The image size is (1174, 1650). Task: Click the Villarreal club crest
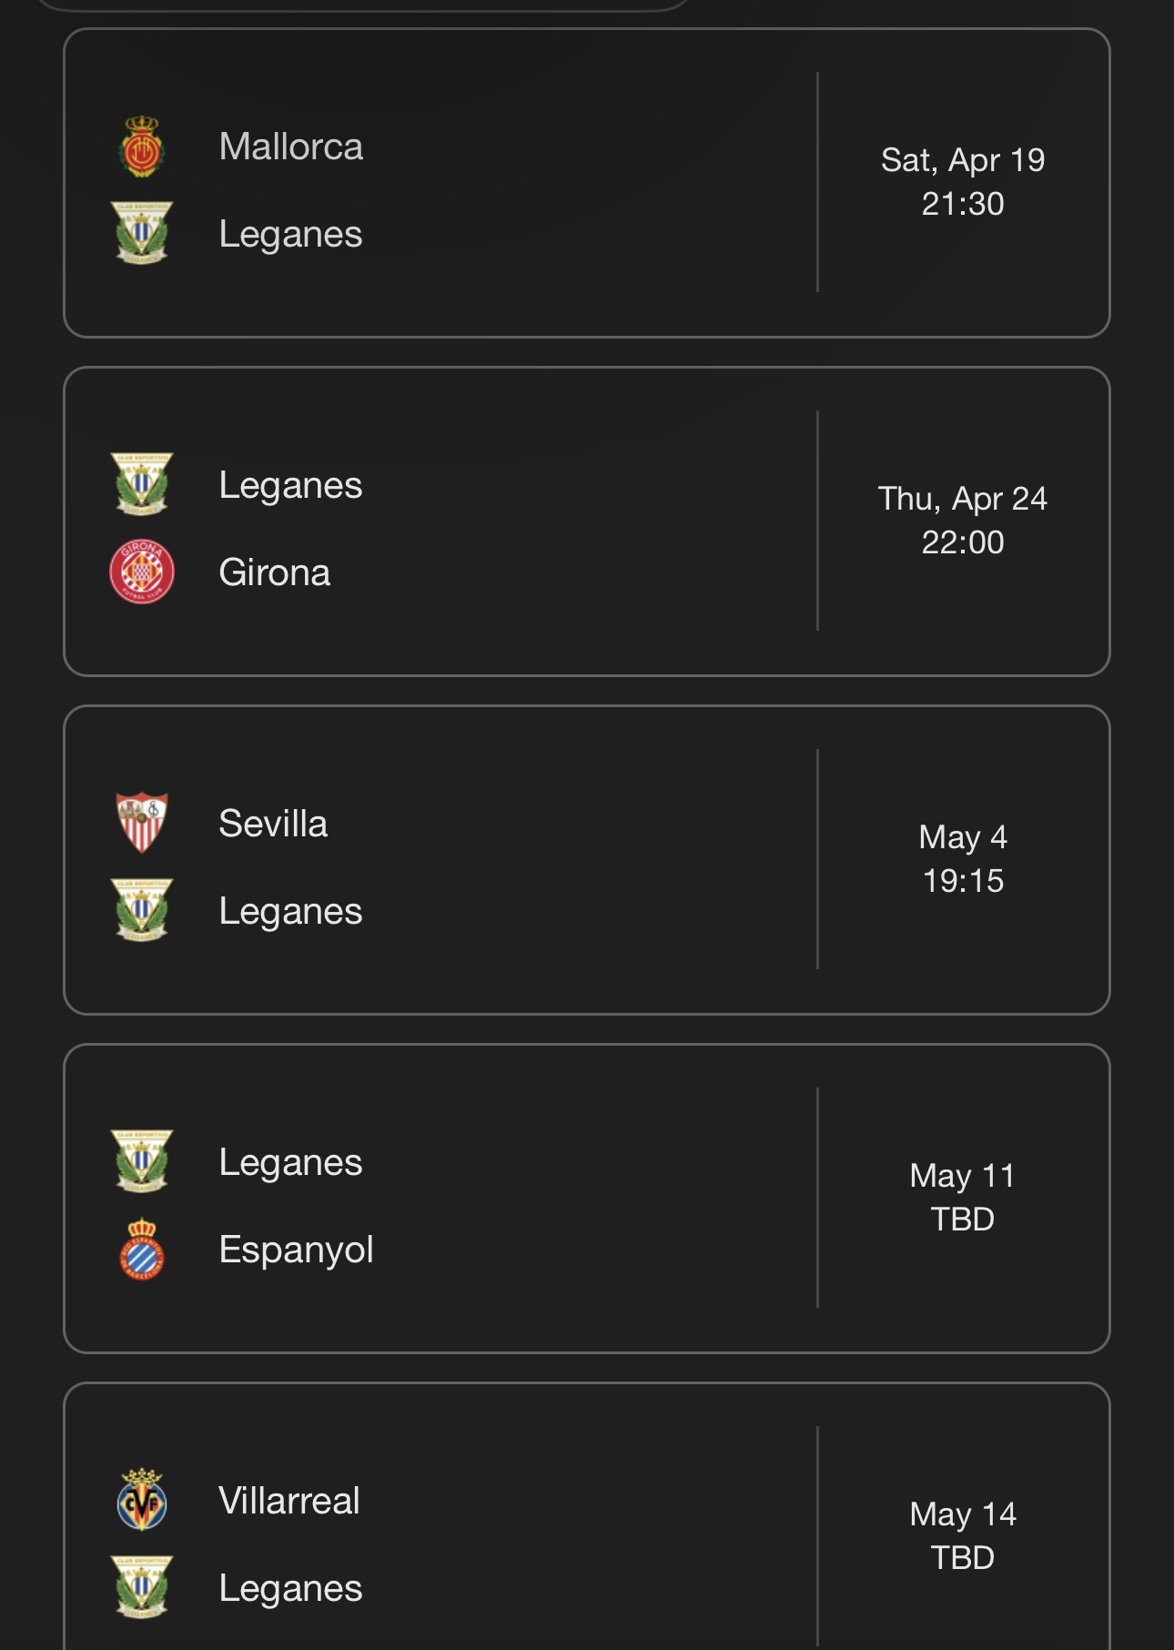click(142, 1501)
